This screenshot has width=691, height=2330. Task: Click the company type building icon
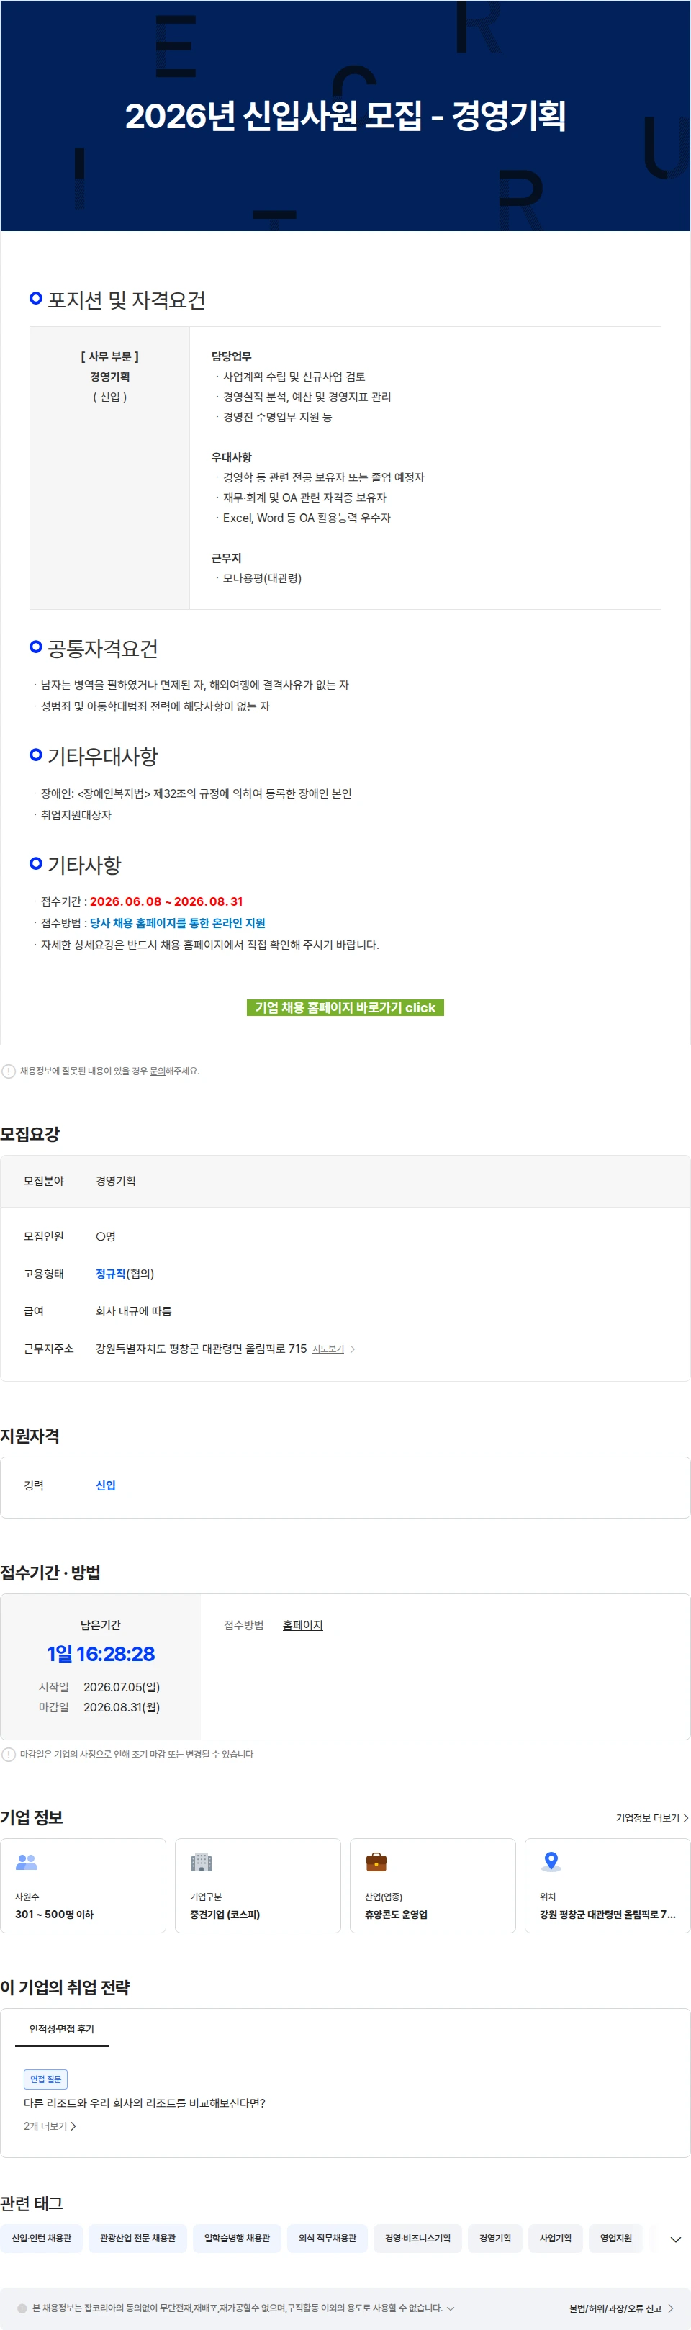[x=201, y=1861]
